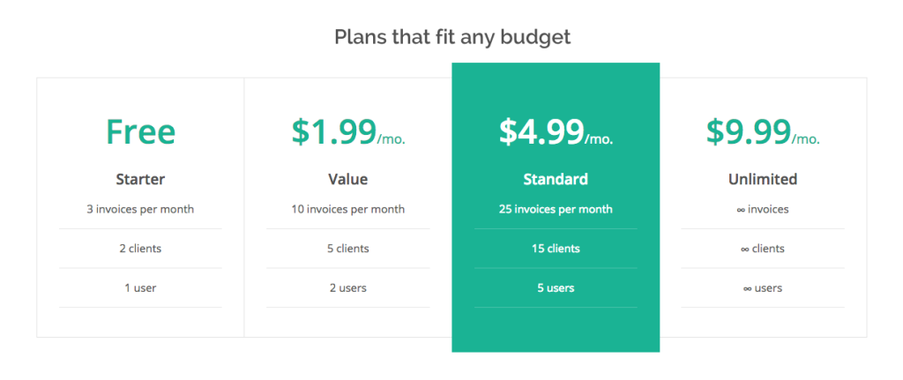Choose the Value plan title

[x=347, y=179]
